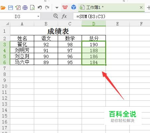This screenshot has height=133, width=150.
Task: Select the cell with value 91
Action: (46, 50)
